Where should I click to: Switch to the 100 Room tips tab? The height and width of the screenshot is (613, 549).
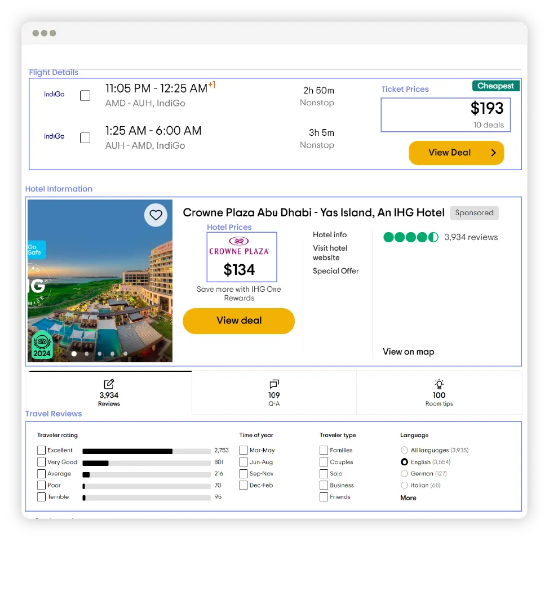coord(439,393)
